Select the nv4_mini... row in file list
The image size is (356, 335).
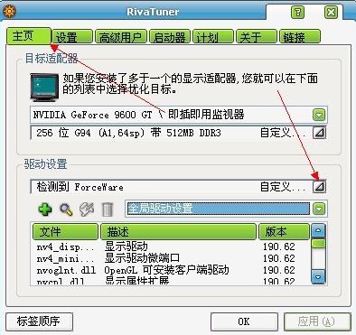click(x=170, y=258)
